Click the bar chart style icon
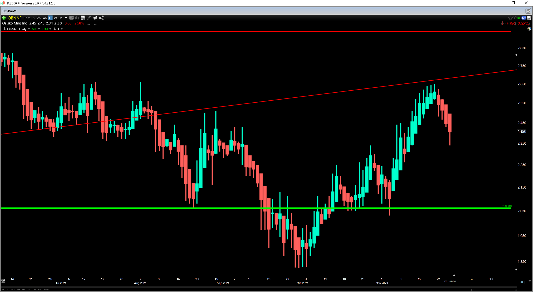Image resolution: width=533 pixels, height=292 pixels. coord(77,18)
